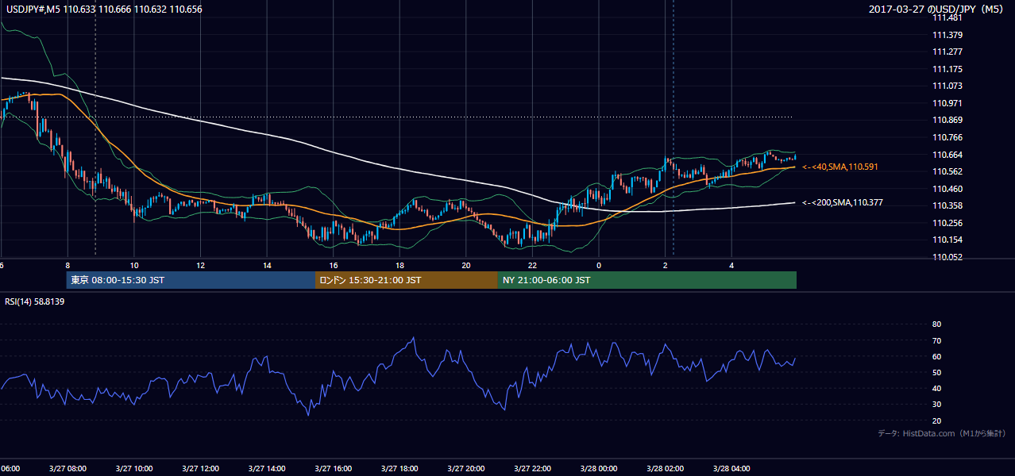Click the 2017-03-27 USD/JPY (M5) chart title
This screenshot has height=476, width=1015.
(x=937, y=10)
